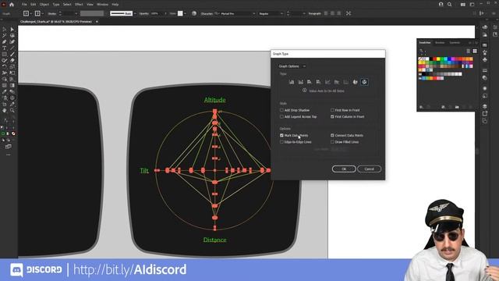
Task: Enable First Row in Front checkbox
Action: 332,110
